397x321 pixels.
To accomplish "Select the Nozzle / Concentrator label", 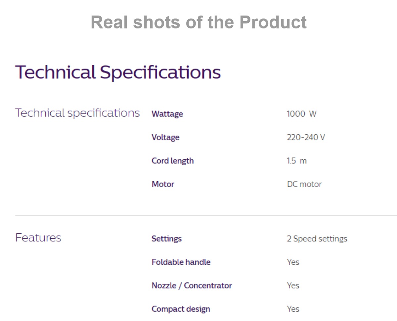I will pyautogui.click(x=192, y=286).
